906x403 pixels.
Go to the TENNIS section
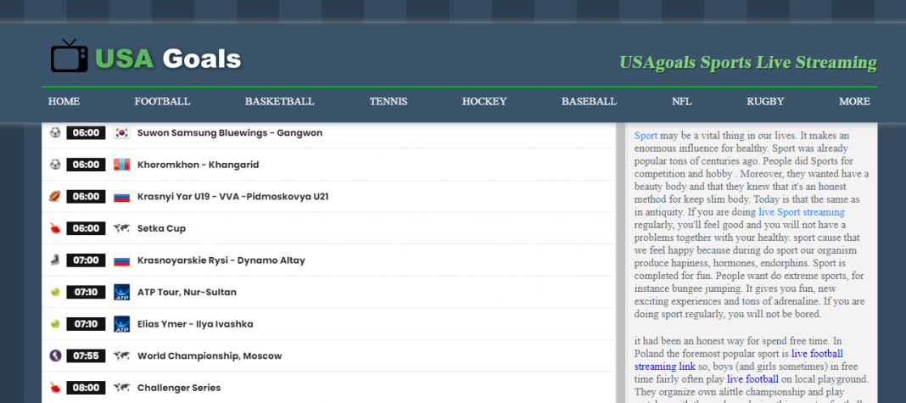tap(389, 101)
